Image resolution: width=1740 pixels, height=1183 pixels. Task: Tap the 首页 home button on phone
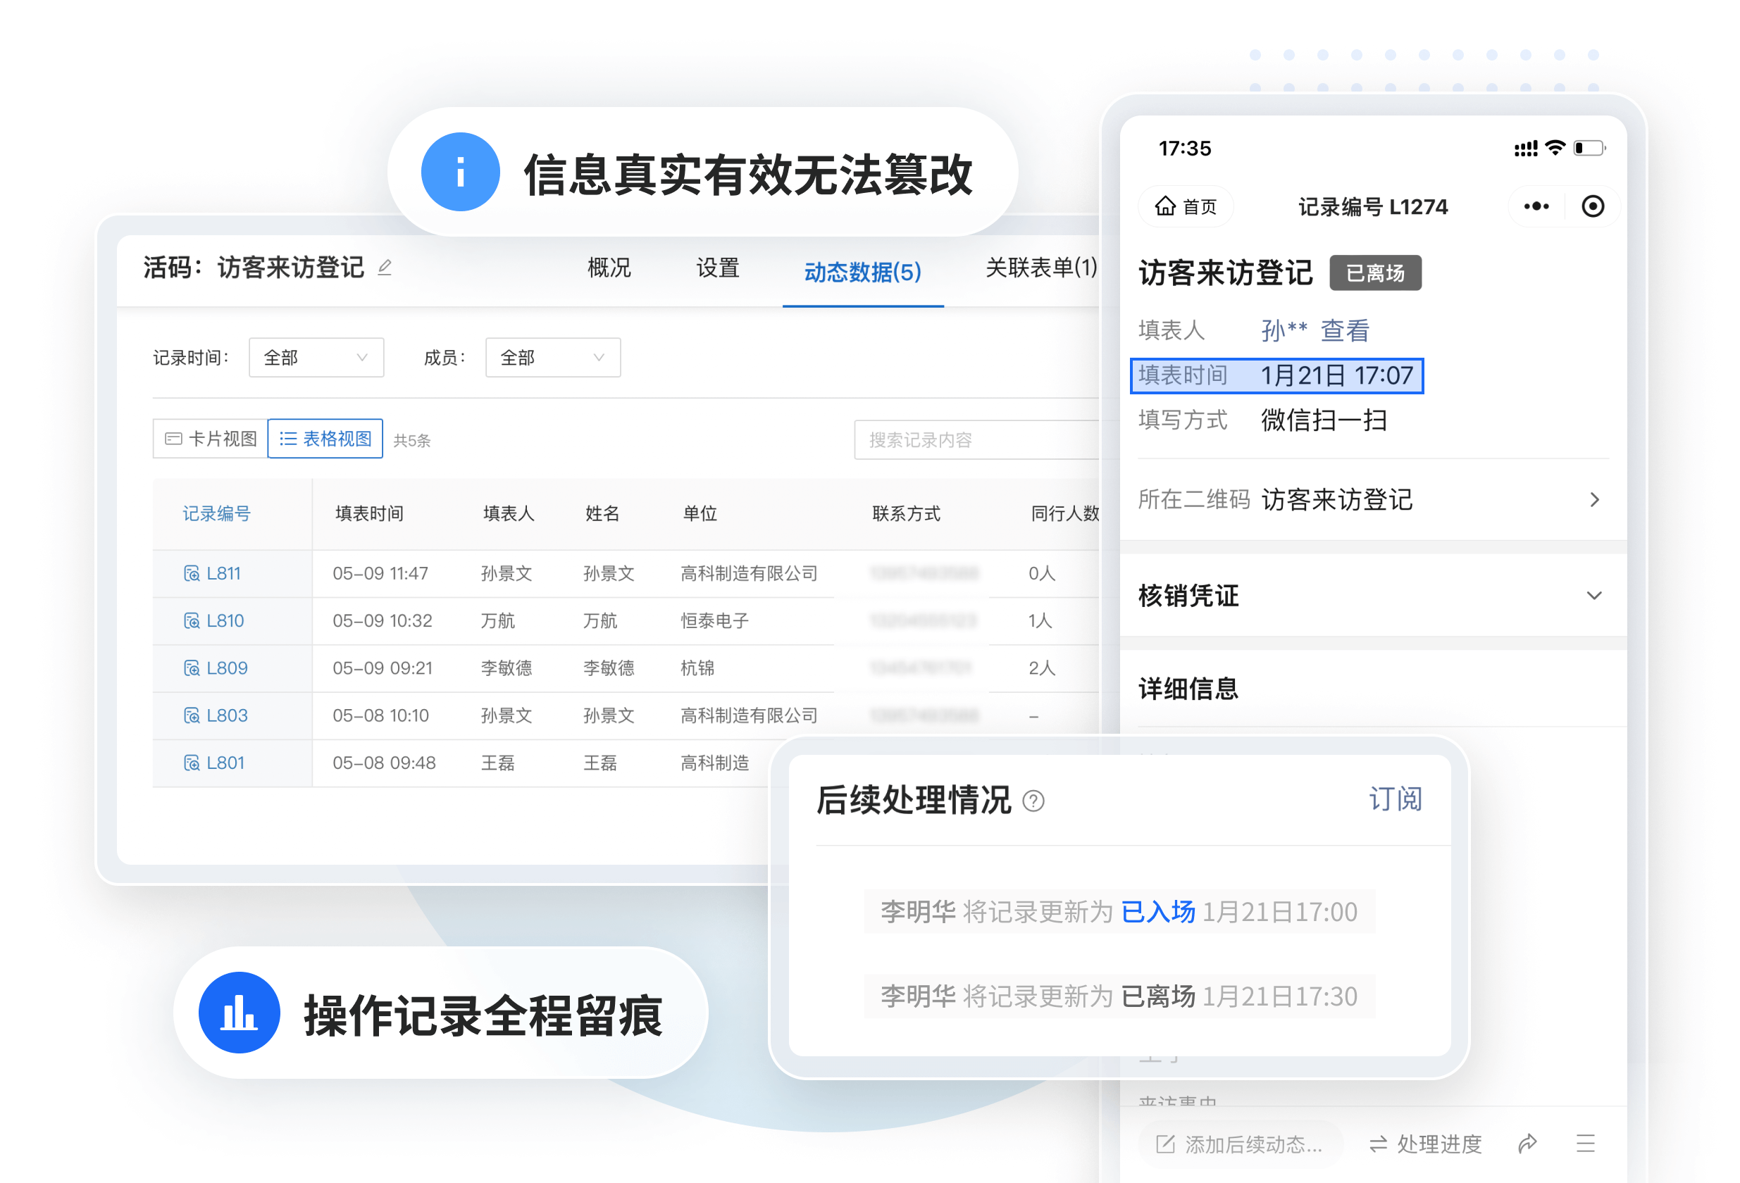tap(1185, 206)
